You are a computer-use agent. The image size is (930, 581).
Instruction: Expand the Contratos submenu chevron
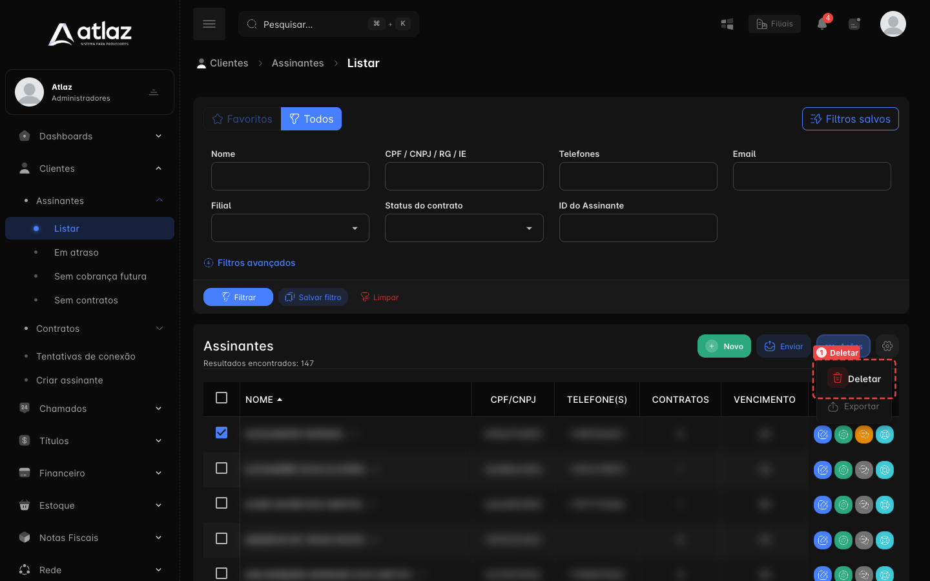pos(160,329)
